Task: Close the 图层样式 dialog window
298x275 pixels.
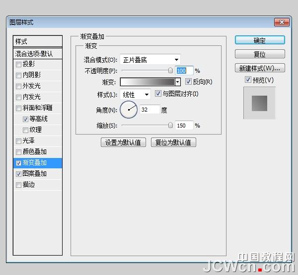Action: 282,22
